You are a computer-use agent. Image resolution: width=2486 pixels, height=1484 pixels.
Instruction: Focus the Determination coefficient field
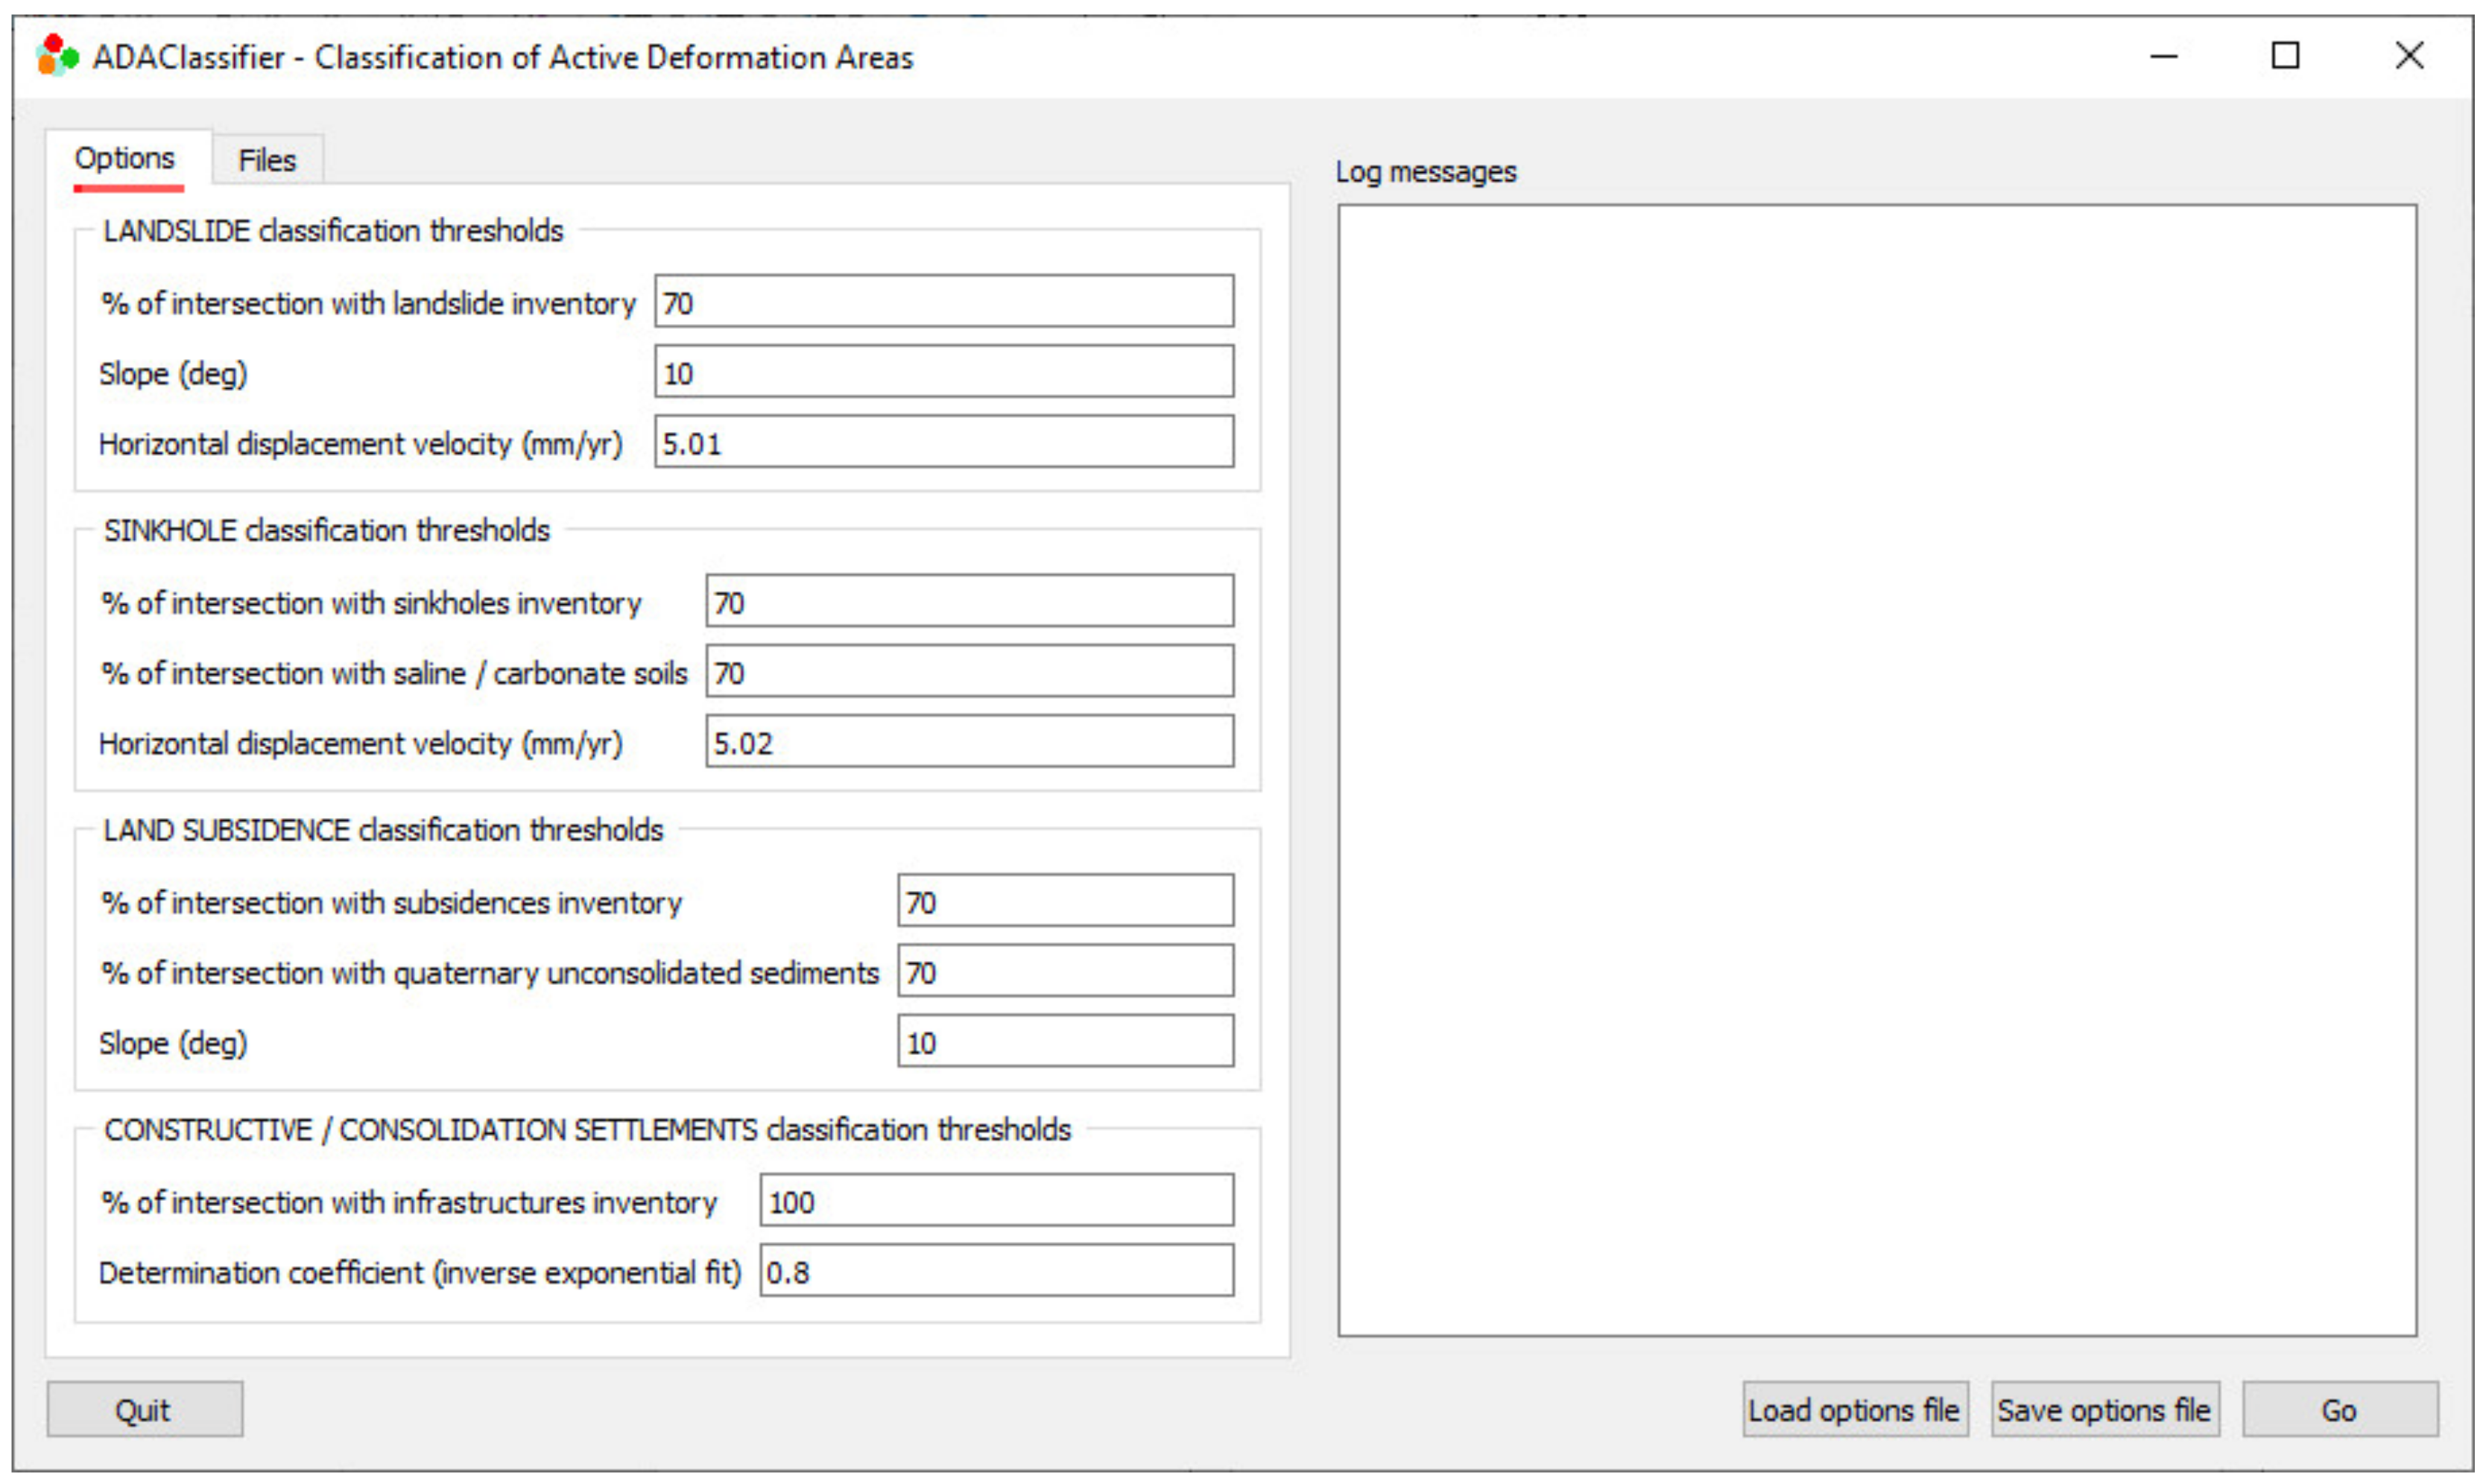tap(996, 1271)
